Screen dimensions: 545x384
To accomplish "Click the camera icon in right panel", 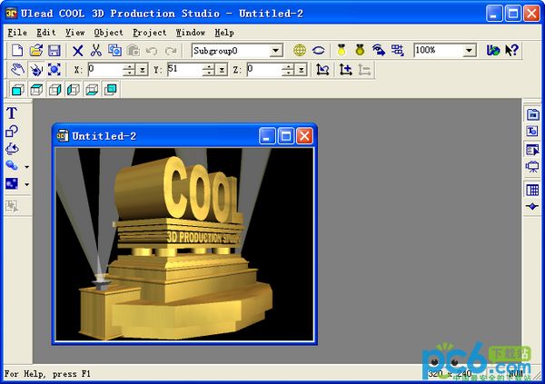I will (x=532, y=167).
